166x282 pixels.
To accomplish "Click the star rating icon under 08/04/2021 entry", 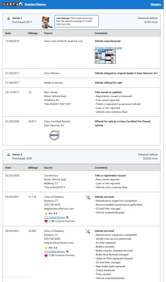I will (x=46, y=248).
